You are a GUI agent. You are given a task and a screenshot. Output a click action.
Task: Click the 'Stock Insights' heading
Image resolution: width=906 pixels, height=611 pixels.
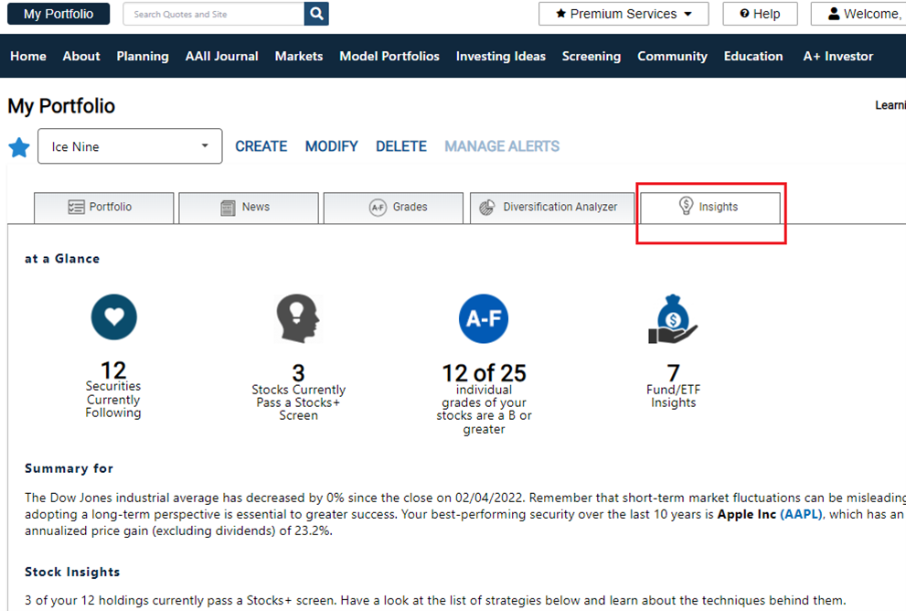[x=72, y=572]
